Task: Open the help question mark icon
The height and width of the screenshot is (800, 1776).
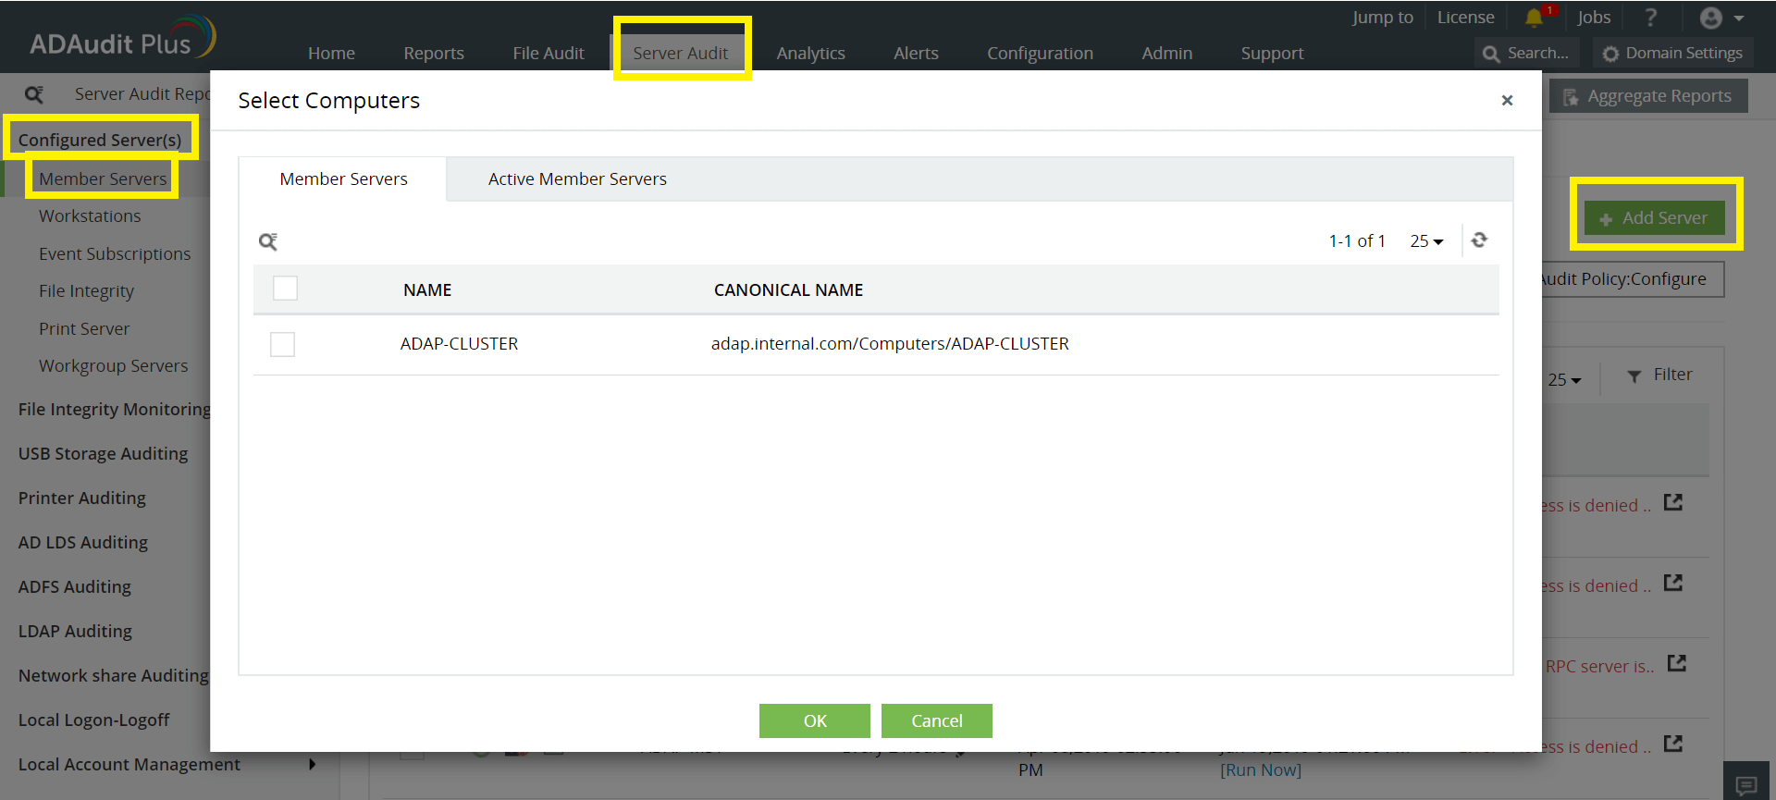Action: tap(1651, 18)
